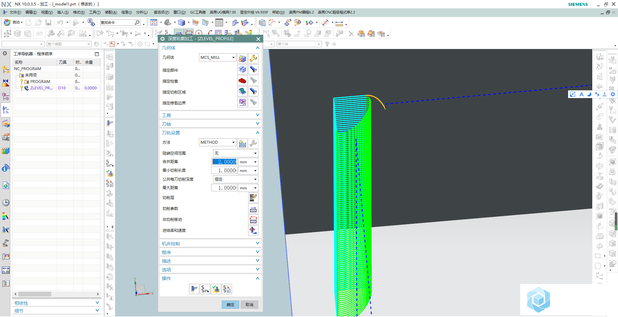The height and width of the screenshot is (317, 618).
Task: Click the save icon in top toolbar
Action: point(48,23)
